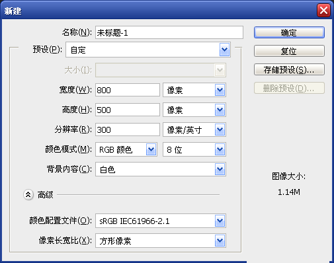Open the bit depth dropdown showing 8 位
Viewport: 334px width, 263px height.
pyautogui.click(x=194, y=149)
